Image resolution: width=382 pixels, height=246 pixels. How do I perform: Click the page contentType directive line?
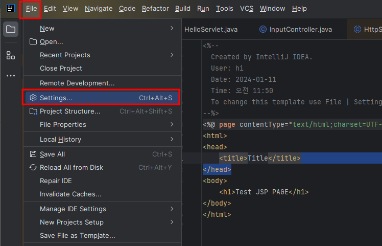pyautogui.click(x=292, y=125)
